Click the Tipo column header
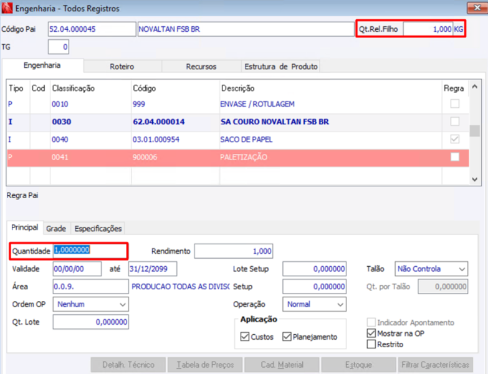The height and width of the screenshot is (374, 488). [x=16, y=89]
